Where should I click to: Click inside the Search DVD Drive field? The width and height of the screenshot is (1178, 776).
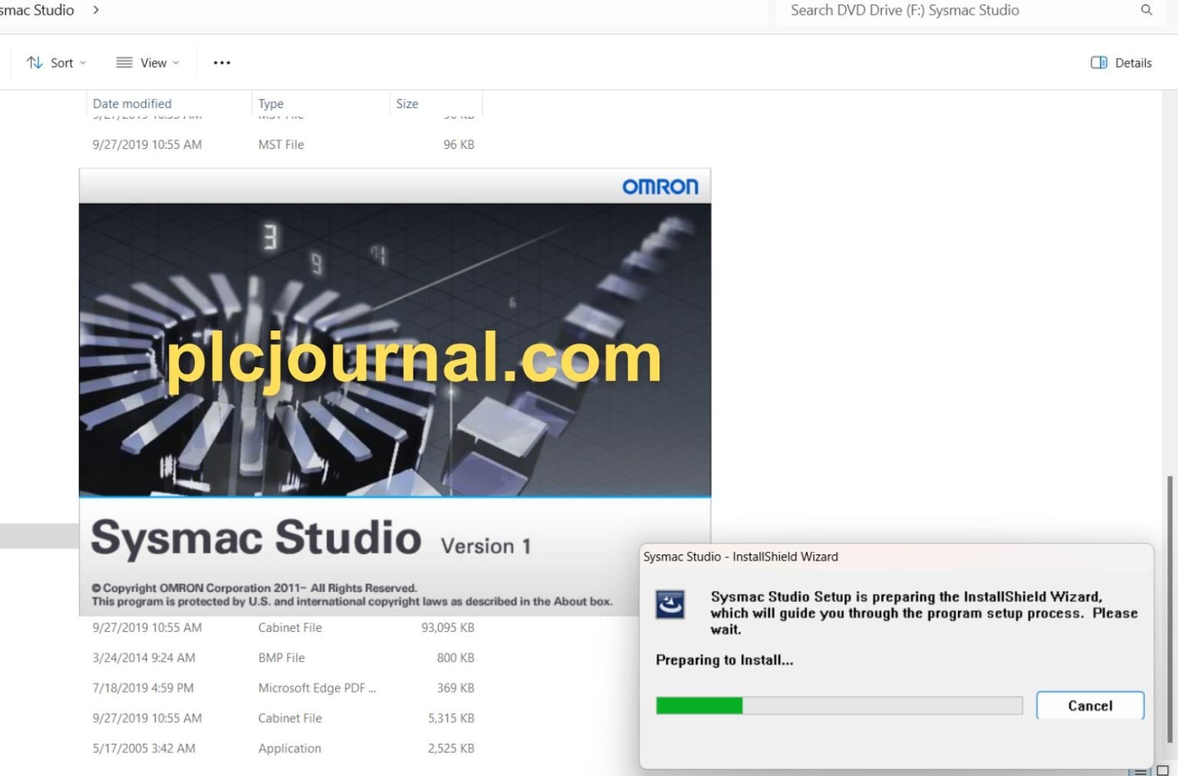(x=905, y=10)
